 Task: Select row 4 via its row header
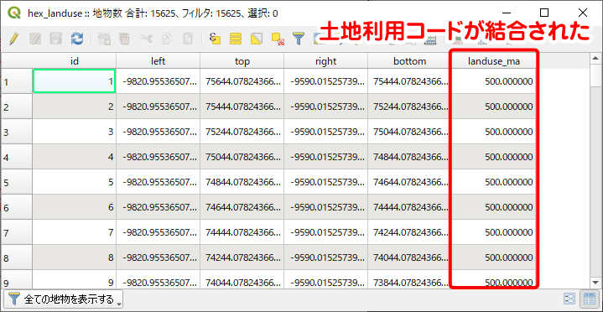pyautogui.click(x=17, y=157)
